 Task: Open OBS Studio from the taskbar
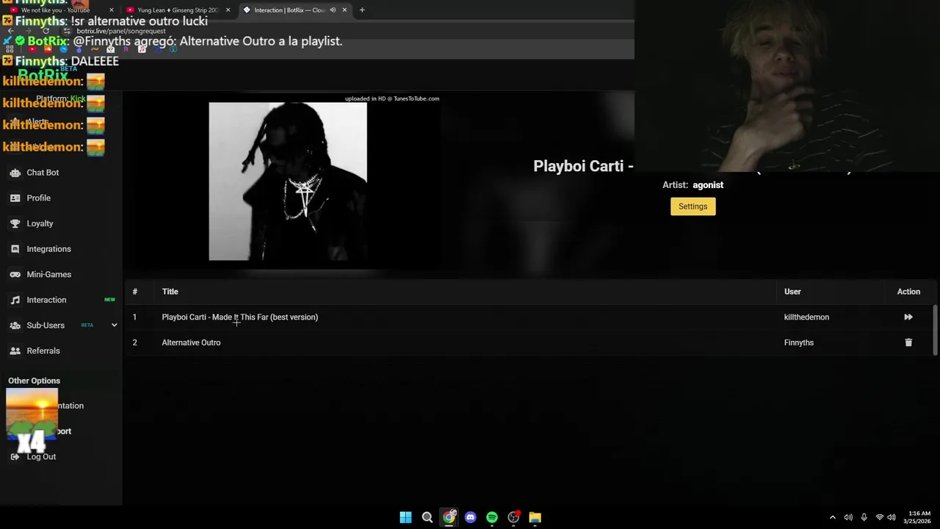point(513,517)
